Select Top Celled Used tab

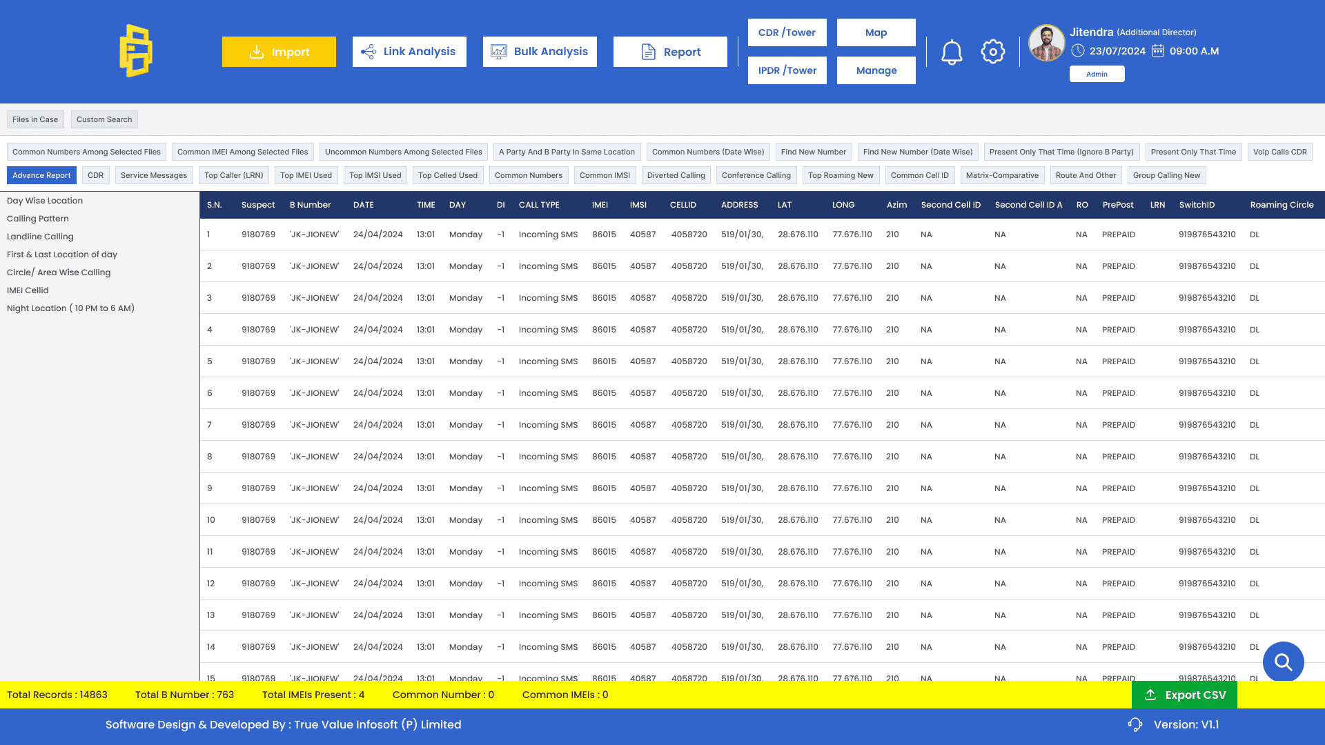pos(448,175)
